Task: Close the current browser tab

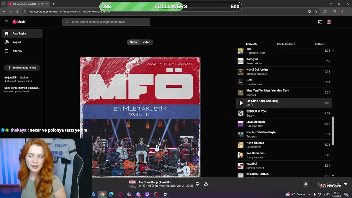Action: click(47, 4)
